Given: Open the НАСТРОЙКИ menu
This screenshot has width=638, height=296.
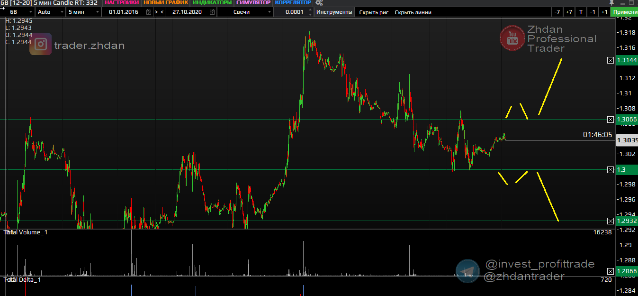Looking at the screenshot, I should [122, 3].
